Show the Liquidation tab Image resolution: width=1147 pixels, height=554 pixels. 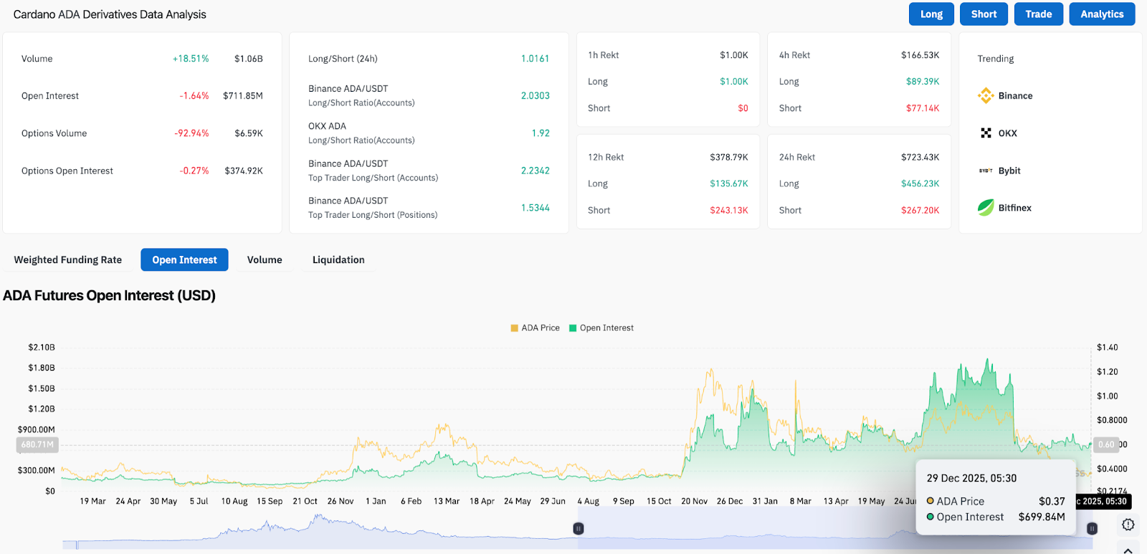point(338,260)
